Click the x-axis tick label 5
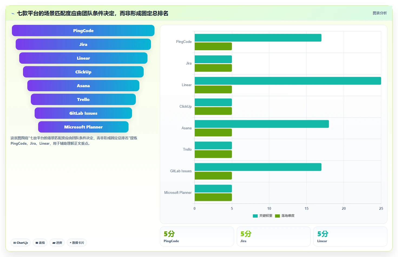The image size is (398, 257). click(232, 208)
